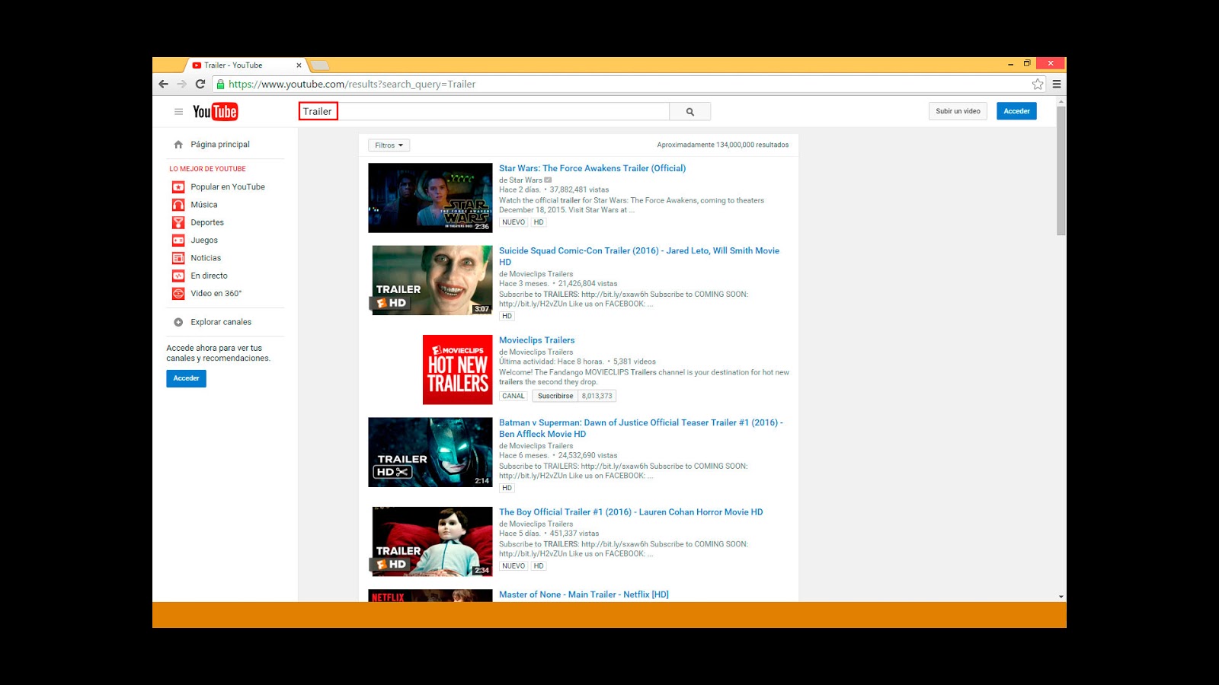
Task: Open The Boy Official Trailer #1 link
Action: click(x=631, y=512)
